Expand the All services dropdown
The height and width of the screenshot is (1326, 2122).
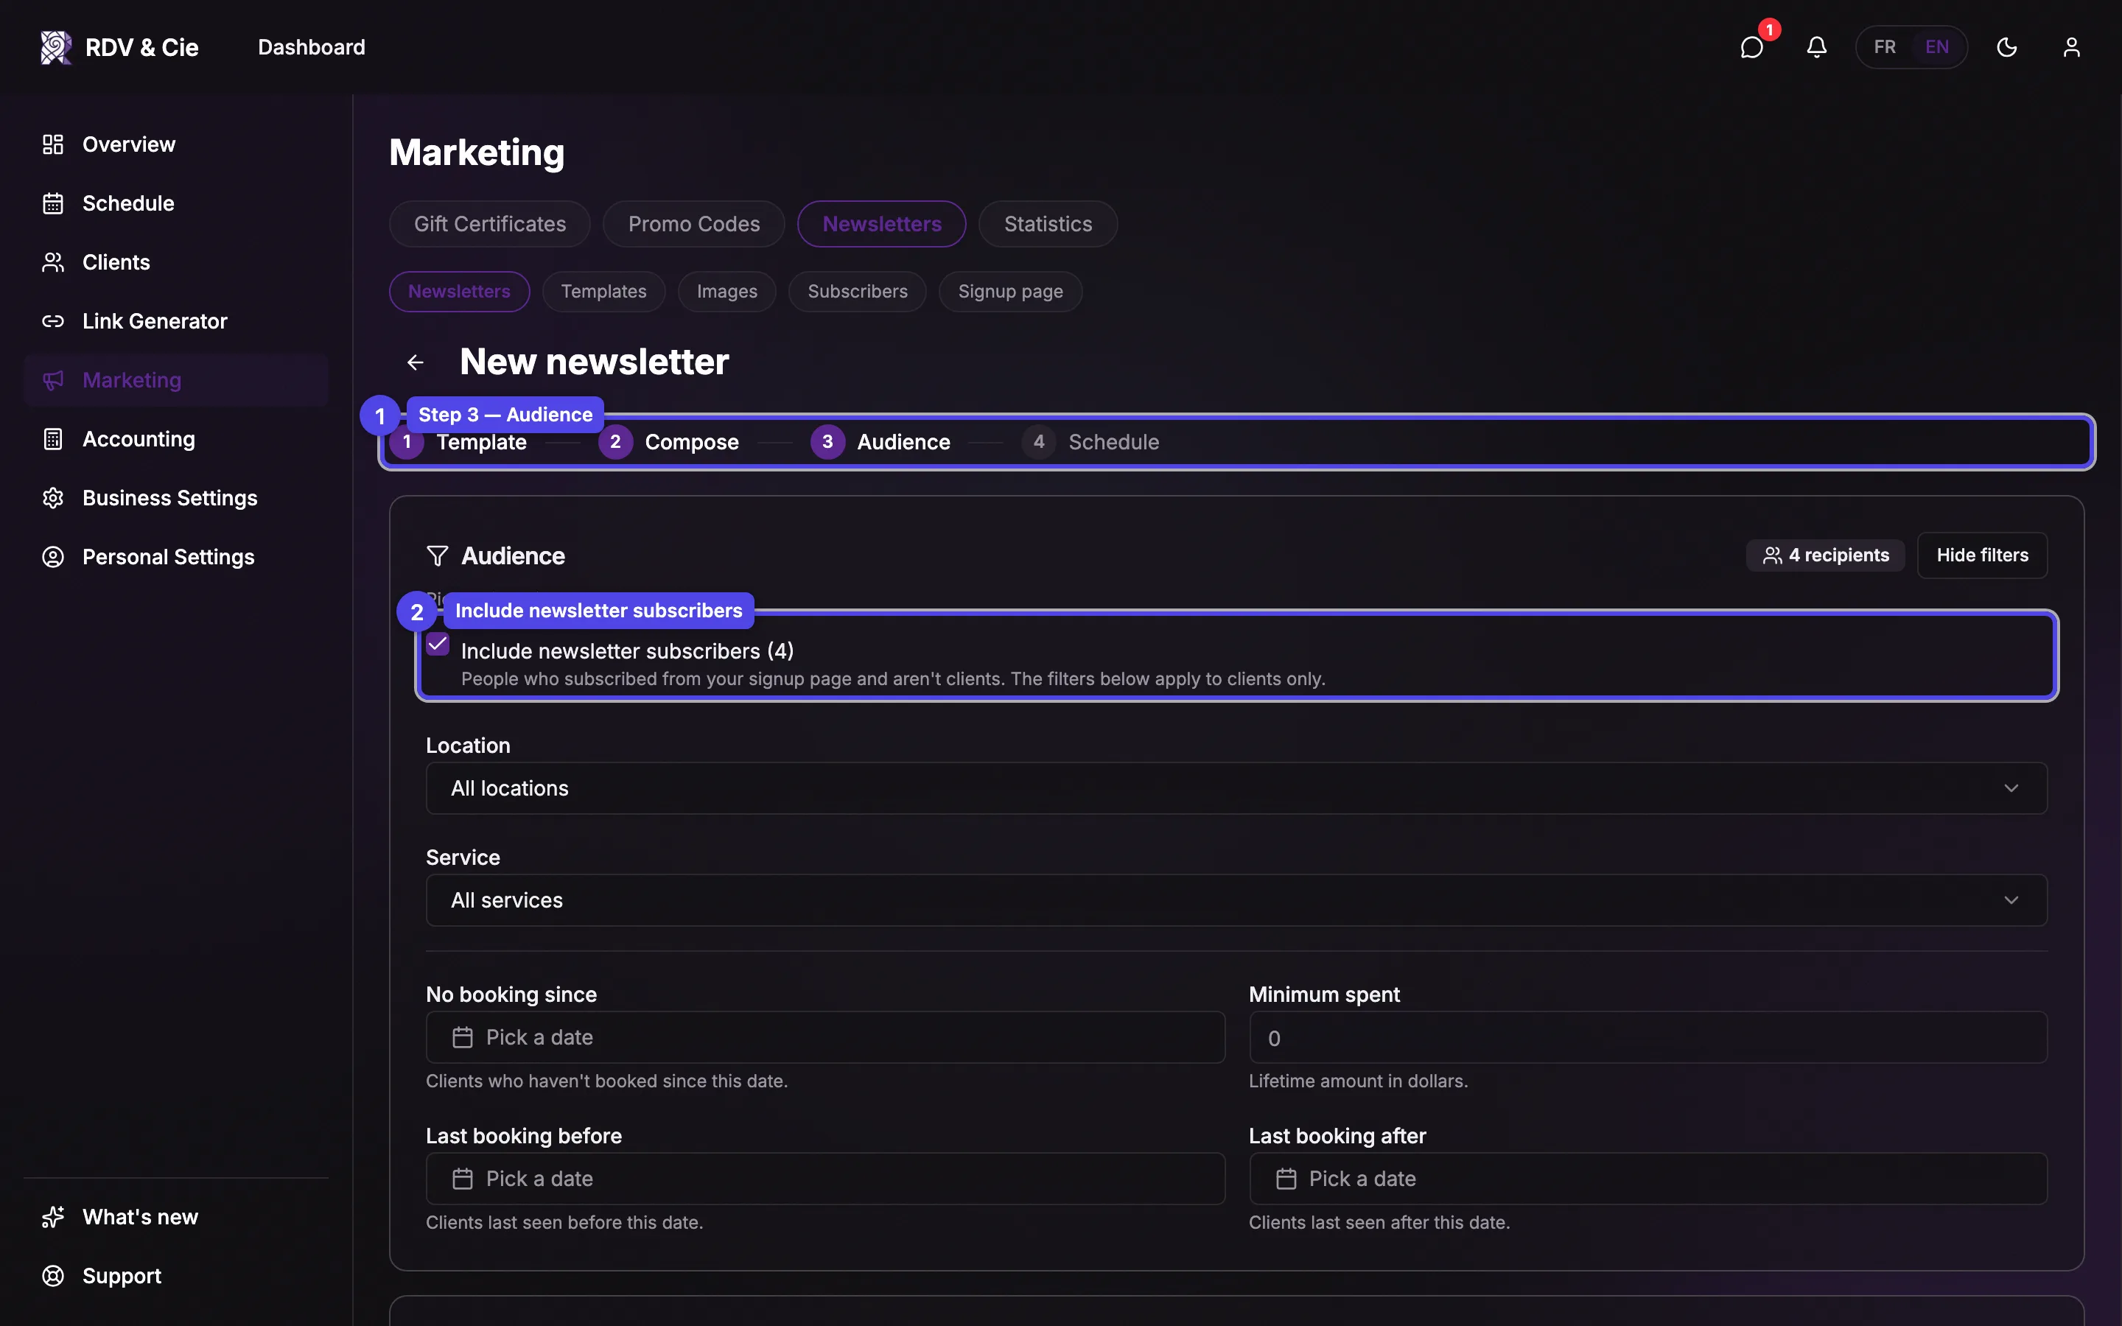click(1236, 901)
